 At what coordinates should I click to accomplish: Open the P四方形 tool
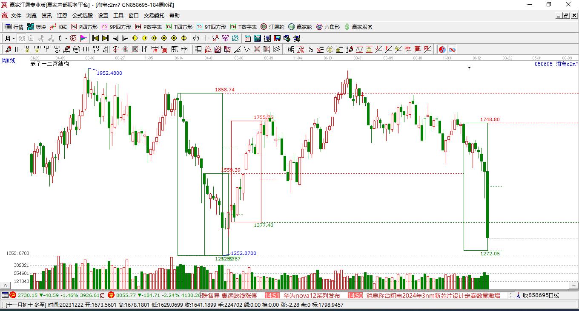[x=84, y=27]
